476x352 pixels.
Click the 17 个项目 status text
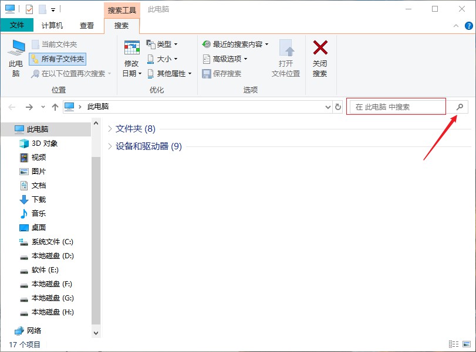[x=25, y=345]
